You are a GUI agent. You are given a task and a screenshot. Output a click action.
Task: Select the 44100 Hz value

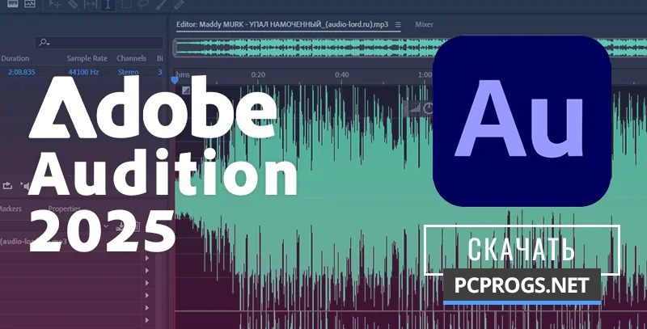[x=83, y=72]
